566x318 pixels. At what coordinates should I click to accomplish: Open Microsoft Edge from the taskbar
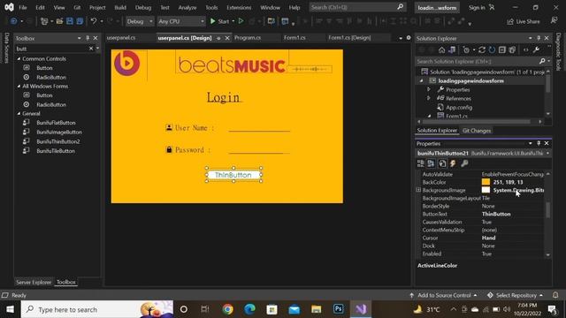coord(249,309)
